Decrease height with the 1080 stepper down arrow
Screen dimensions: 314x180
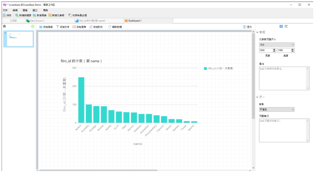pos(293,51)
